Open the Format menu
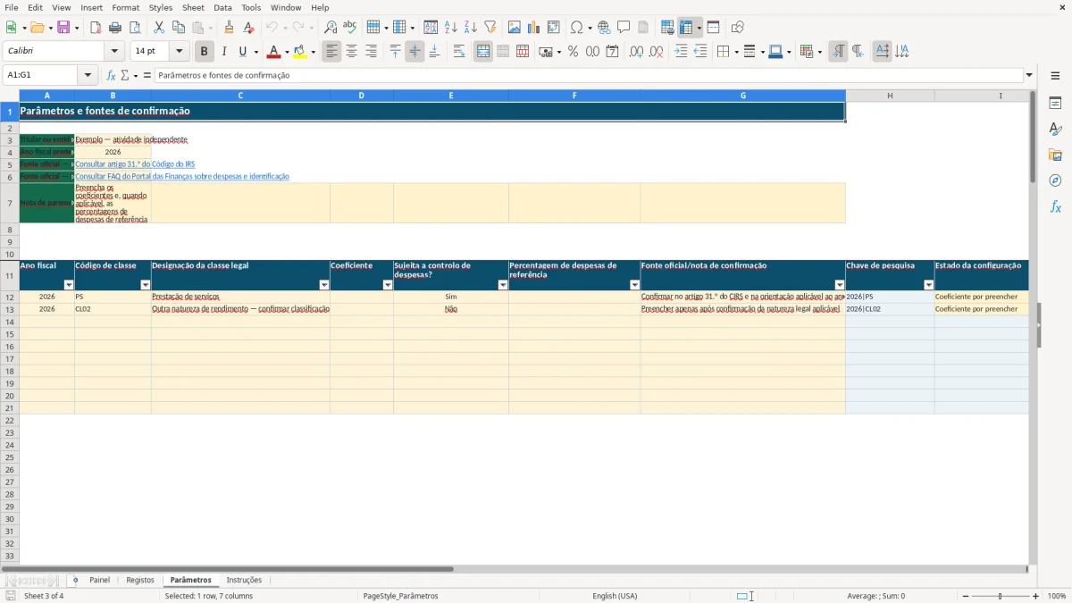Screen dimensions: 1072x603 pyautogui.click(x=126, y=7)
